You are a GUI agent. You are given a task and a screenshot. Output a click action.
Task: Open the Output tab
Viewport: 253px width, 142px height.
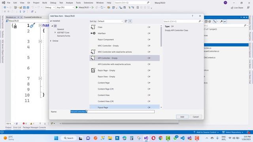(8, 127)
